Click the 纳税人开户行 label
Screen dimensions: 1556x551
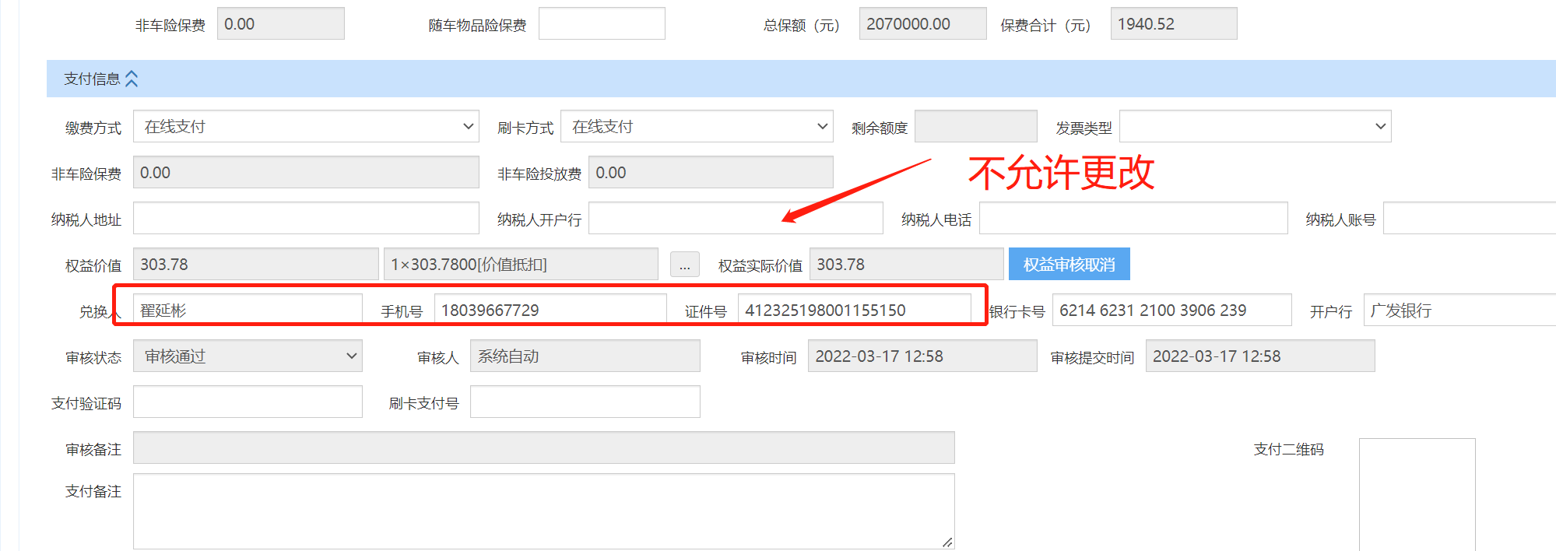coord(539,219)
